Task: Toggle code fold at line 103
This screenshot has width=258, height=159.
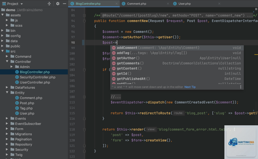Action: point(84,70)
